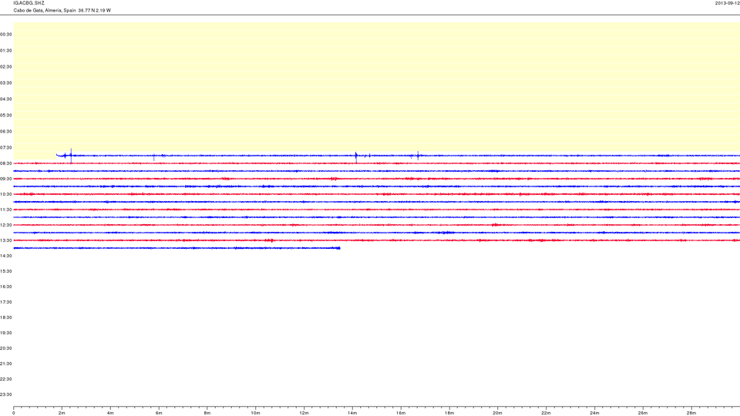Choose the 13:30 time label
The image size is (740, 416).
point(6,240)
